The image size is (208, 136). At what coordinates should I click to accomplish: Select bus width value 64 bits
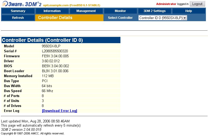point(47,86)
